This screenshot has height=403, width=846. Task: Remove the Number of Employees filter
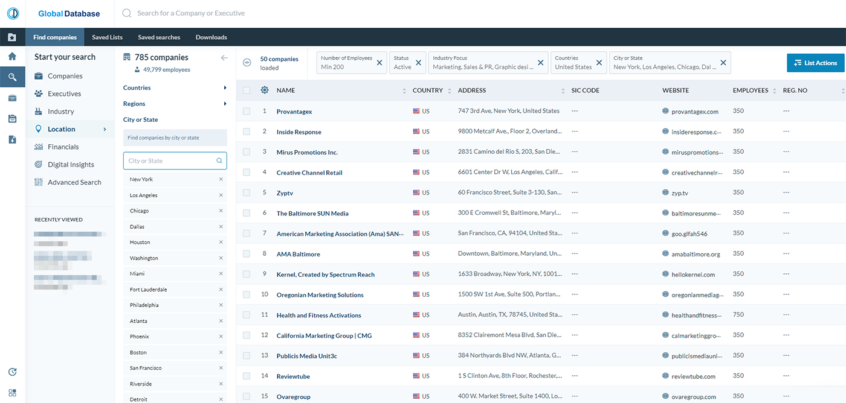pos(379,63)
